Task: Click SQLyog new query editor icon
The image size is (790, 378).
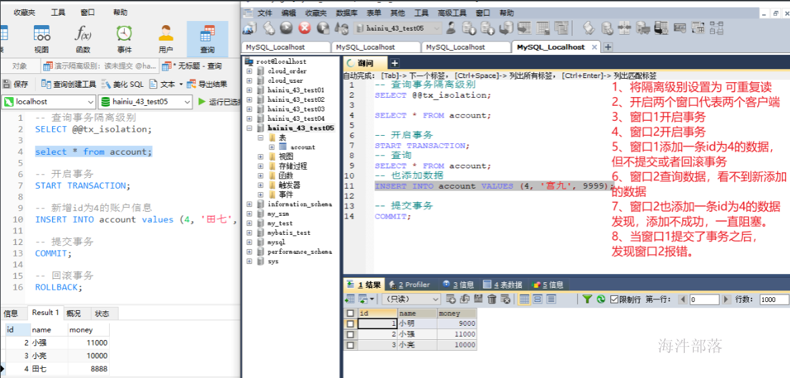Action: (x=269, y=29)
